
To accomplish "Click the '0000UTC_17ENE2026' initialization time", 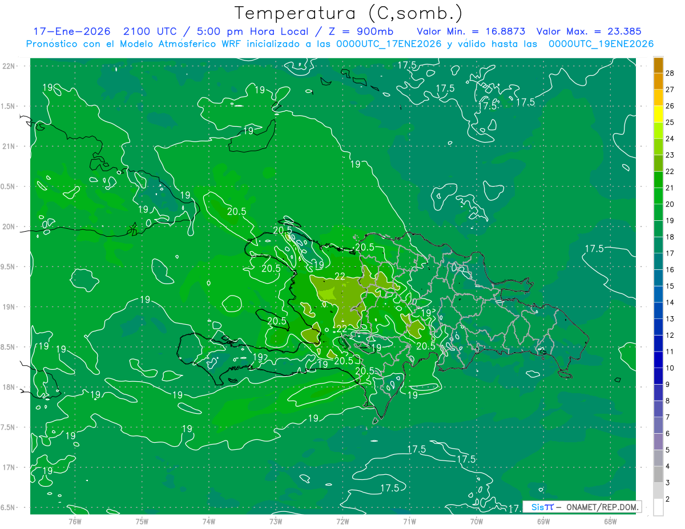I will 389,44.
